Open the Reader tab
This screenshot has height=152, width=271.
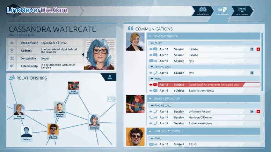[203, 11]
